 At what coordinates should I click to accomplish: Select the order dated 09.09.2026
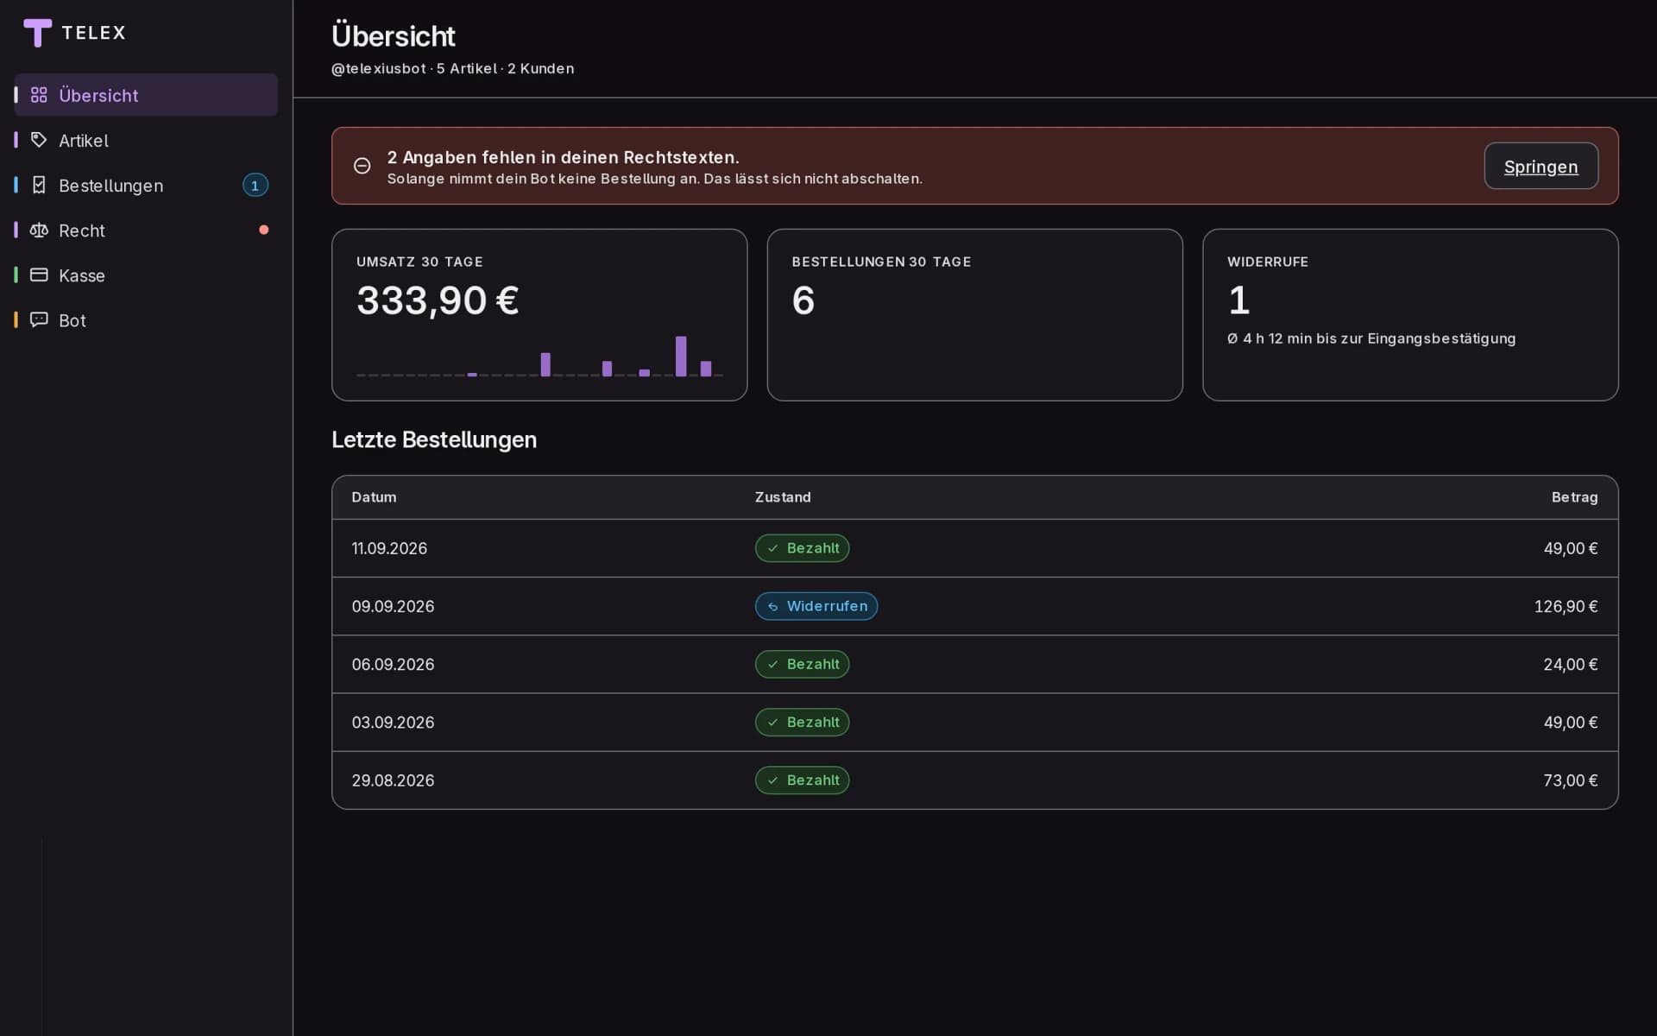pyautogui.click(x=974, y=606)
